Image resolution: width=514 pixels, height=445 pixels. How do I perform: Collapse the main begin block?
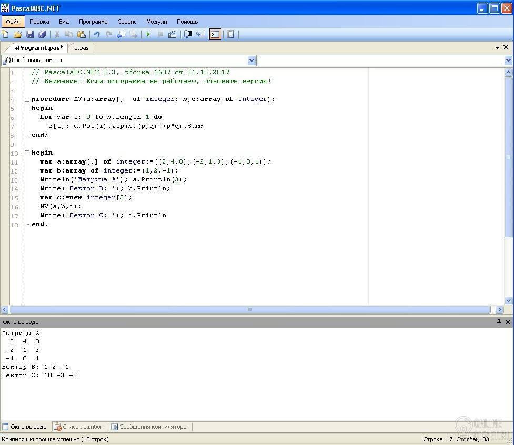[27, 153]
